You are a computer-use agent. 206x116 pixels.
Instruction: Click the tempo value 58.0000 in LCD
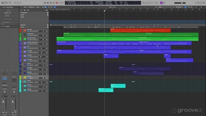click(109, 2)
